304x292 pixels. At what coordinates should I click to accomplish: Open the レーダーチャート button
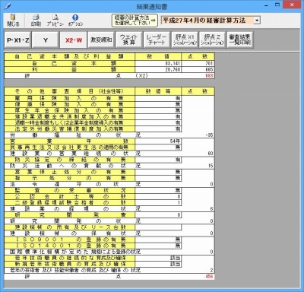pyautogui.click(x=157, y=40)
